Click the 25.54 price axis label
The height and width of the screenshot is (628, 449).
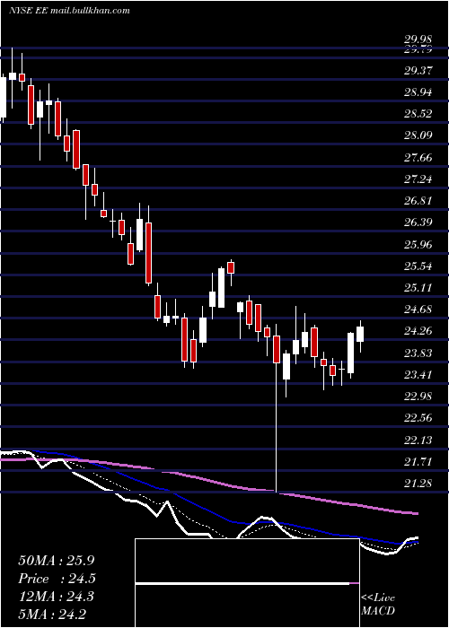tap(418, 266)
